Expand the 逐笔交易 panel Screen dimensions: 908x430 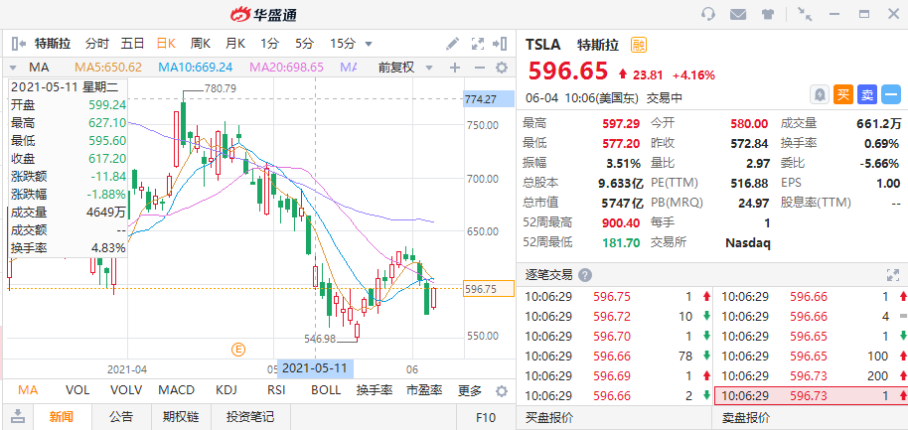tap(893, 275)
